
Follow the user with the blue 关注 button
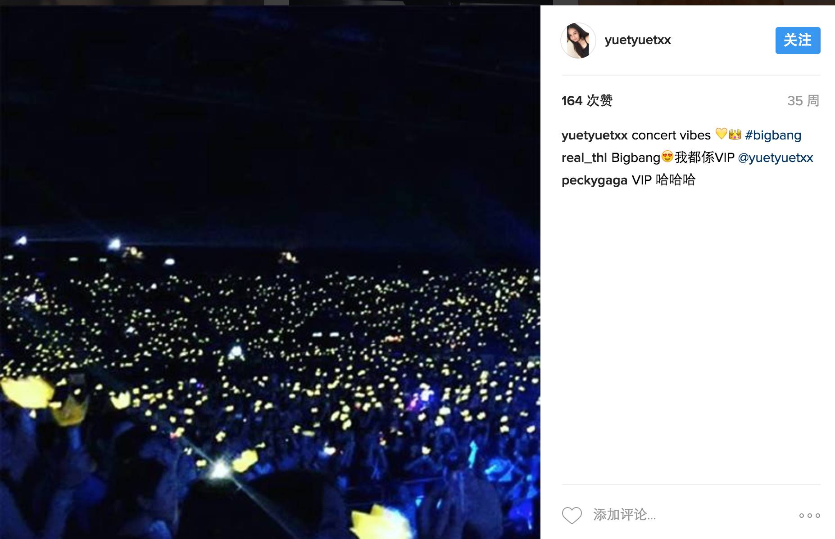click(x=798, y=40)
